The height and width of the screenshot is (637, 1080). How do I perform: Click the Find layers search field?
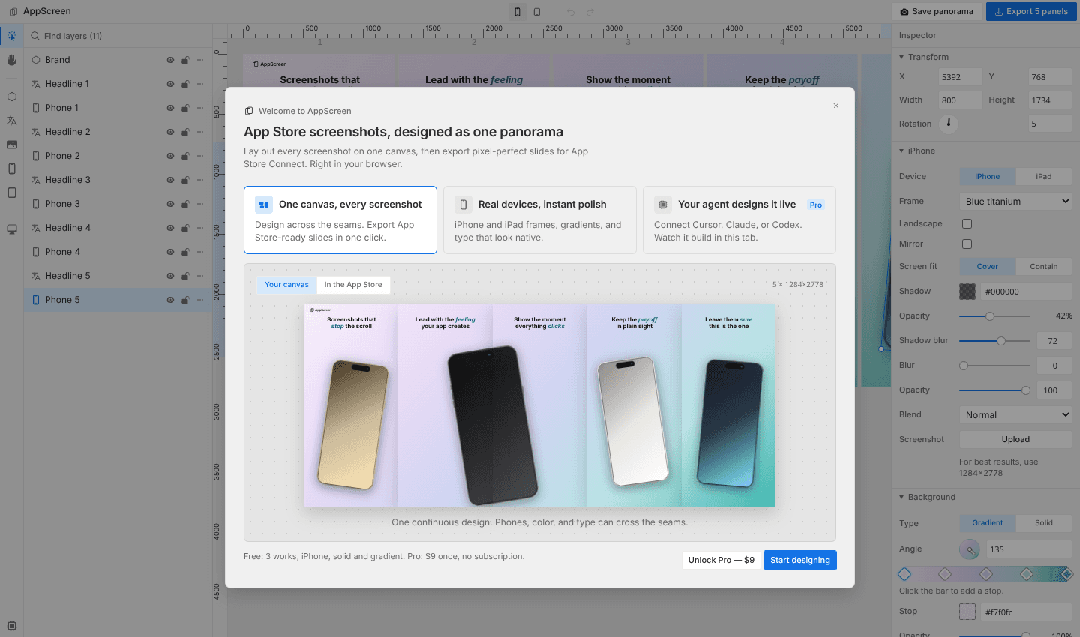point(120,36)
